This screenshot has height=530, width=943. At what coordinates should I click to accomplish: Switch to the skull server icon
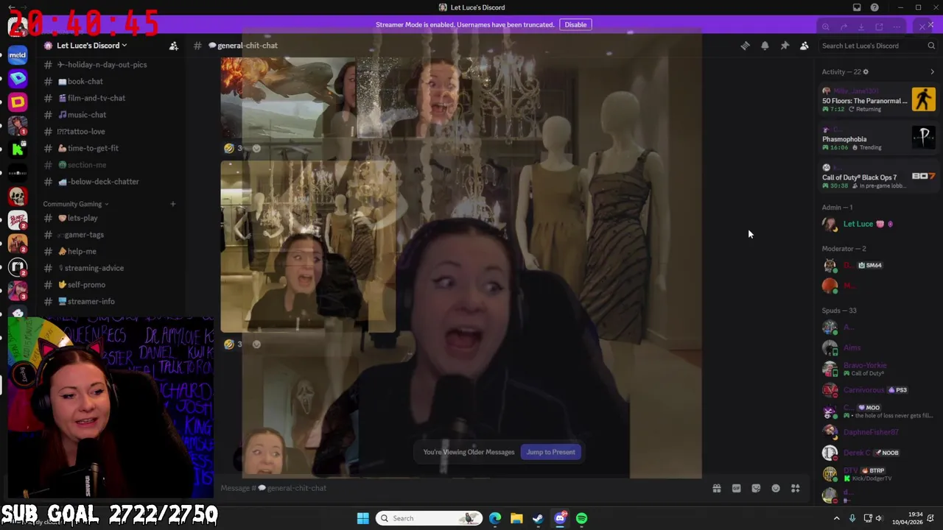tap(18, 197)
